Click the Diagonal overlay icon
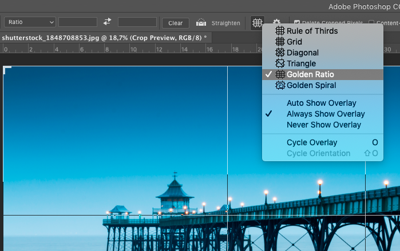 280,53
